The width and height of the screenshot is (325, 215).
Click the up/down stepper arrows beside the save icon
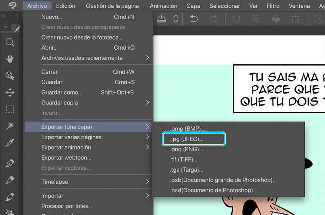point(176,19)
